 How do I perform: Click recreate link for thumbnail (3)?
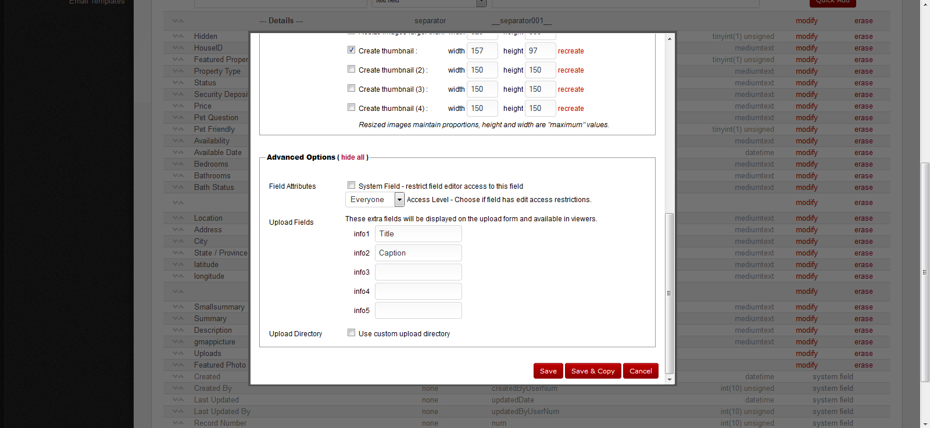(571, 89)
